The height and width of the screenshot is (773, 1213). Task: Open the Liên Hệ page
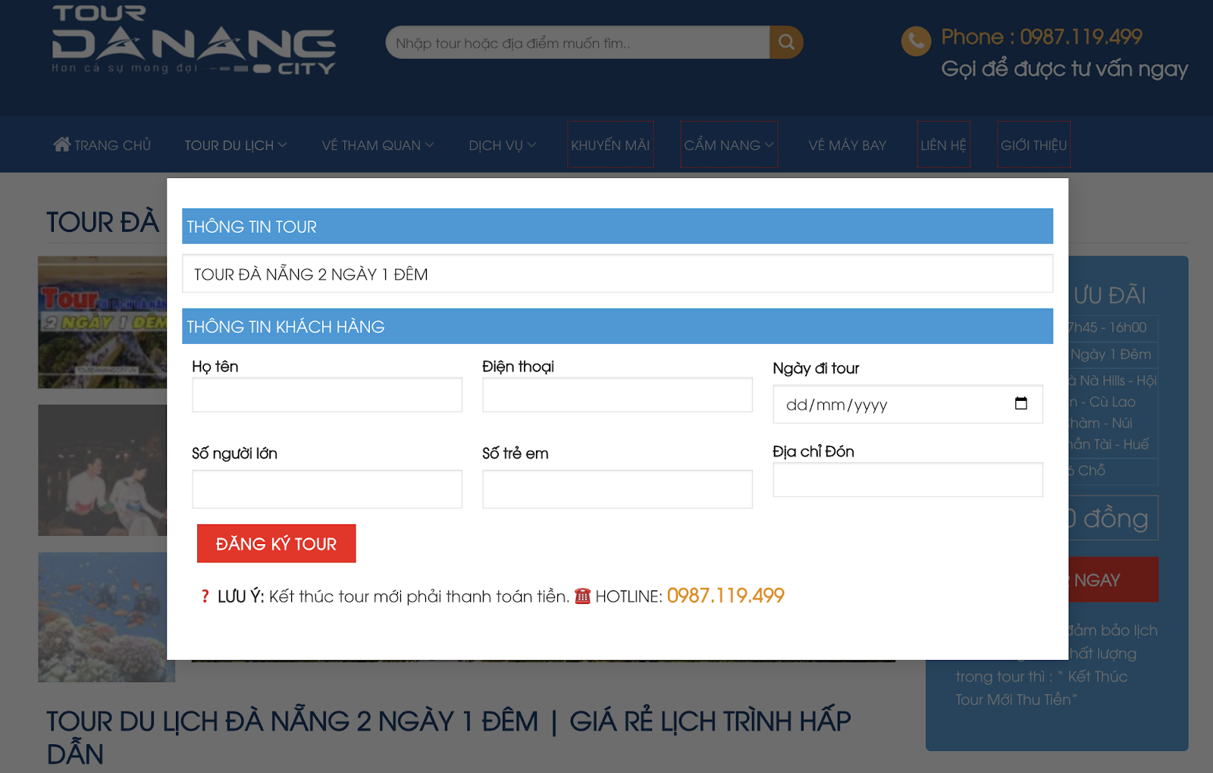[943, 145]
